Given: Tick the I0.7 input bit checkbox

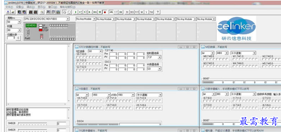Looking at the screenshot, I should tap(204, 101).
